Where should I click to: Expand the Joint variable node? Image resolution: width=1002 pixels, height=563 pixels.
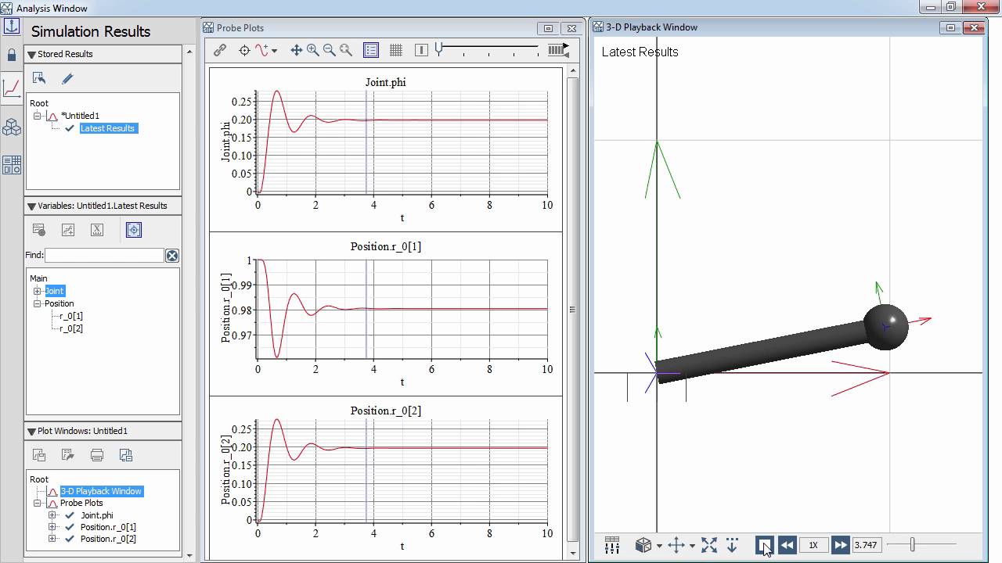pyautogui.click(x=37, y=291)
